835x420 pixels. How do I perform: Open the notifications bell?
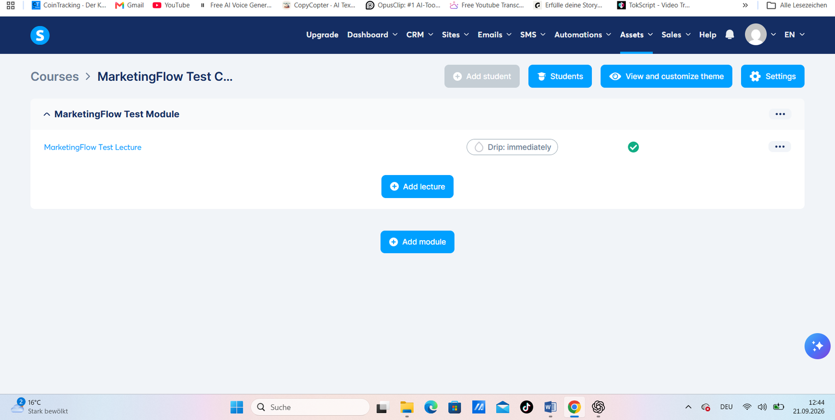(x=730, y=34)
